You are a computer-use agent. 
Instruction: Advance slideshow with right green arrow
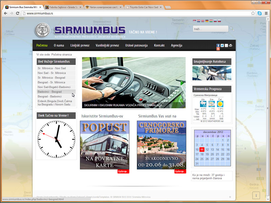[x=182, y=83]
